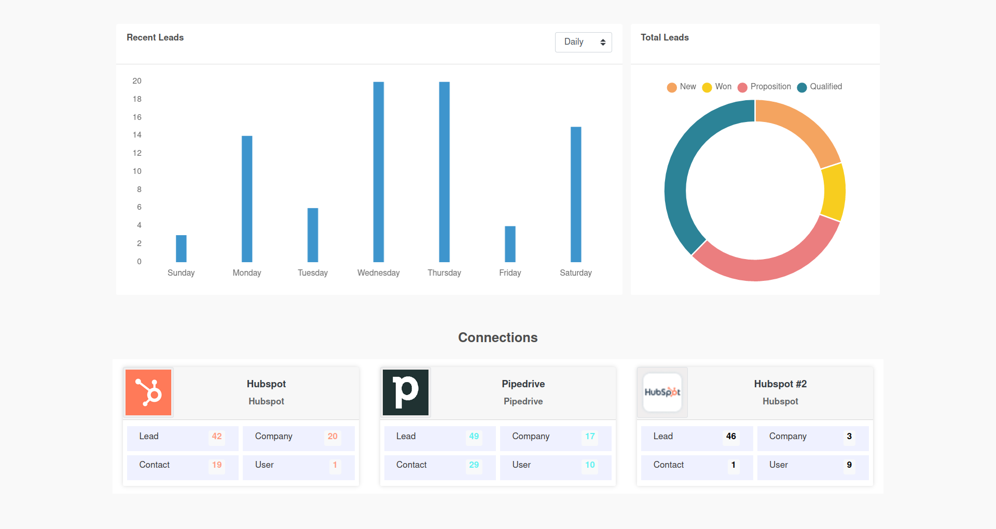Open the Hubspot #2 connection title
Viewport: 996px width, 529px height.
tap(780, 384)
